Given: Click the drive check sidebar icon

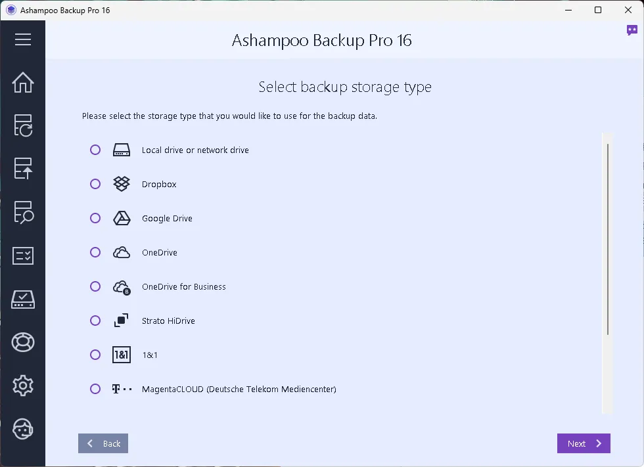Looking at the screenshot, I should pos(23,299).
